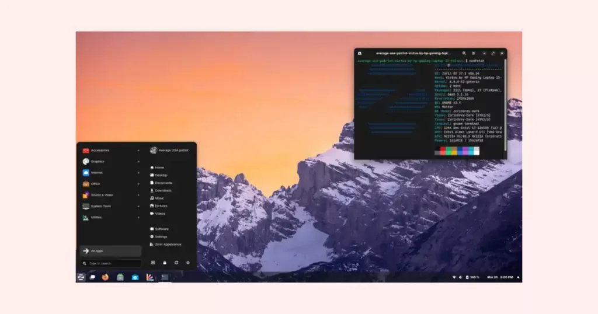The width and height of the screenshot is (598, 314).
Task: Click the red swatch in neofetch palette
Action: click(443, 151)
